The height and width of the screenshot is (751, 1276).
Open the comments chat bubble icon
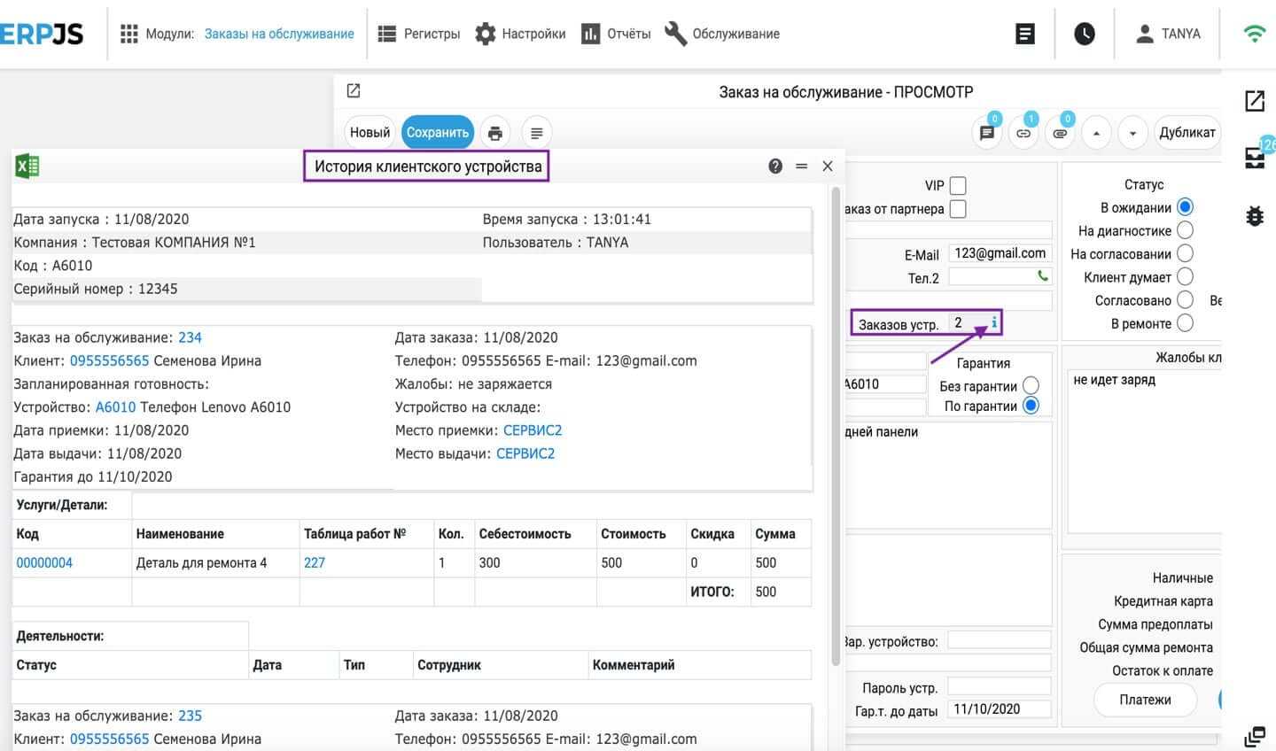[x=987, y=133]
